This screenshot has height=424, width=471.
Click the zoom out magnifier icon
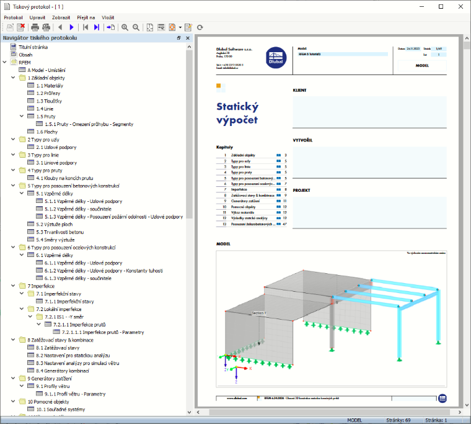tap(136, 27)
